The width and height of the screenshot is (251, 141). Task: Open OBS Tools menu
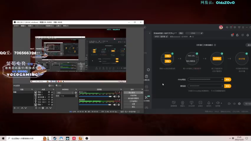[58, 26]
